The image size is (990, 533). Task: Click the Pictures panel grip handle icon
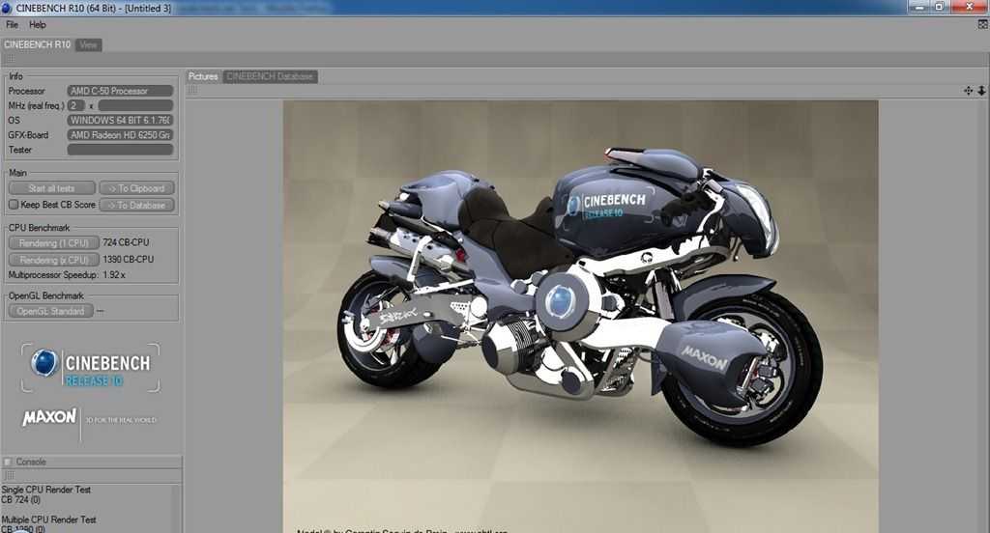click(192, 90)
